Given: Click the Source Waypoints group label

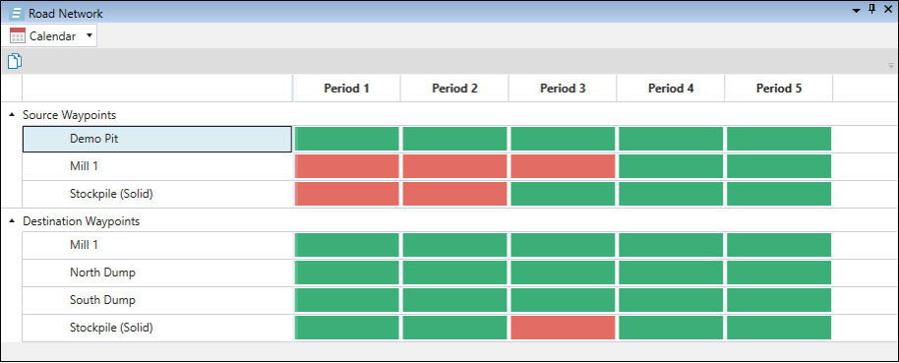Looking at the screenshot, I should point(70,115).
